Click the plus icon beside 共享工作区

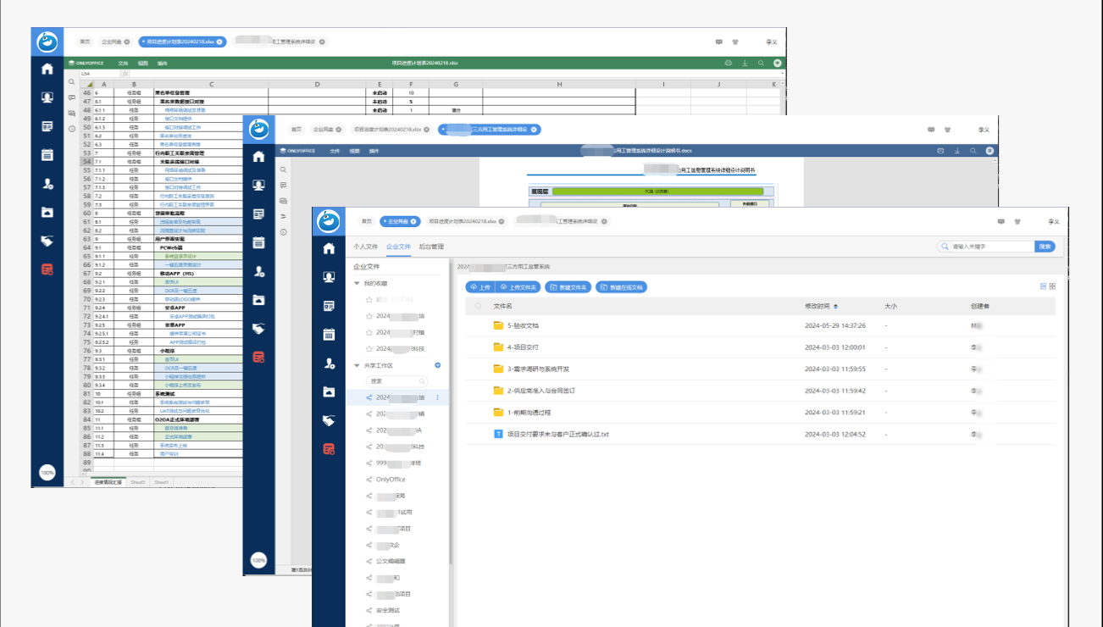(438, 365)
